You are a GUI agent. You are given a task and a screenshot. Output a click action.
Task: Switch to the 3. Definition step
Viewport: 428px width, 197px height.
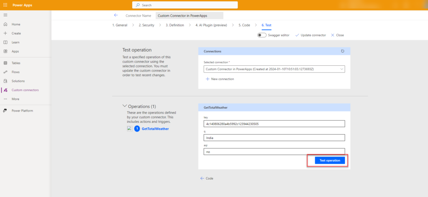pos(174,25)
